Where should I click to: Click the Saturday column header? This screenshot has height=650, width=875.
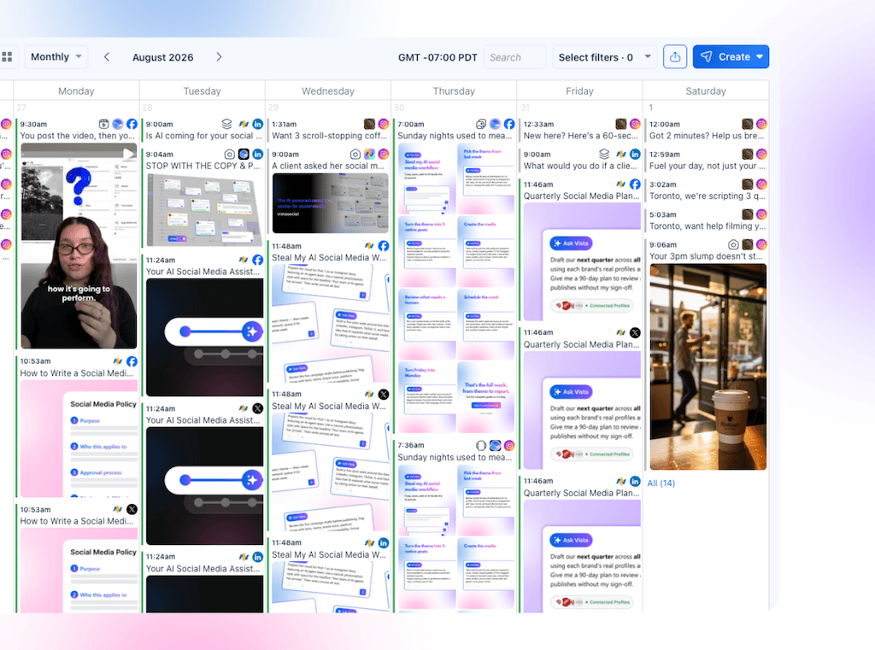(705, 91)
